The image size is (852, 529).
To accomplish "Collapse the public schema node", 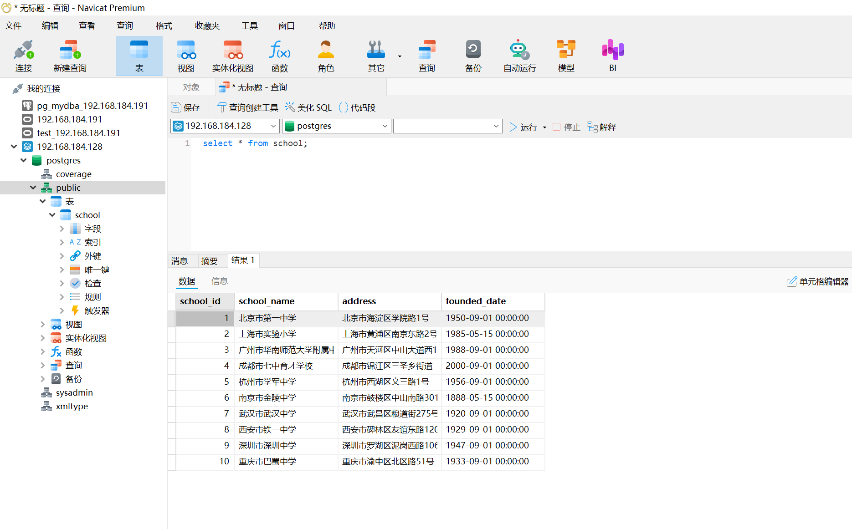I will (33, 187).
